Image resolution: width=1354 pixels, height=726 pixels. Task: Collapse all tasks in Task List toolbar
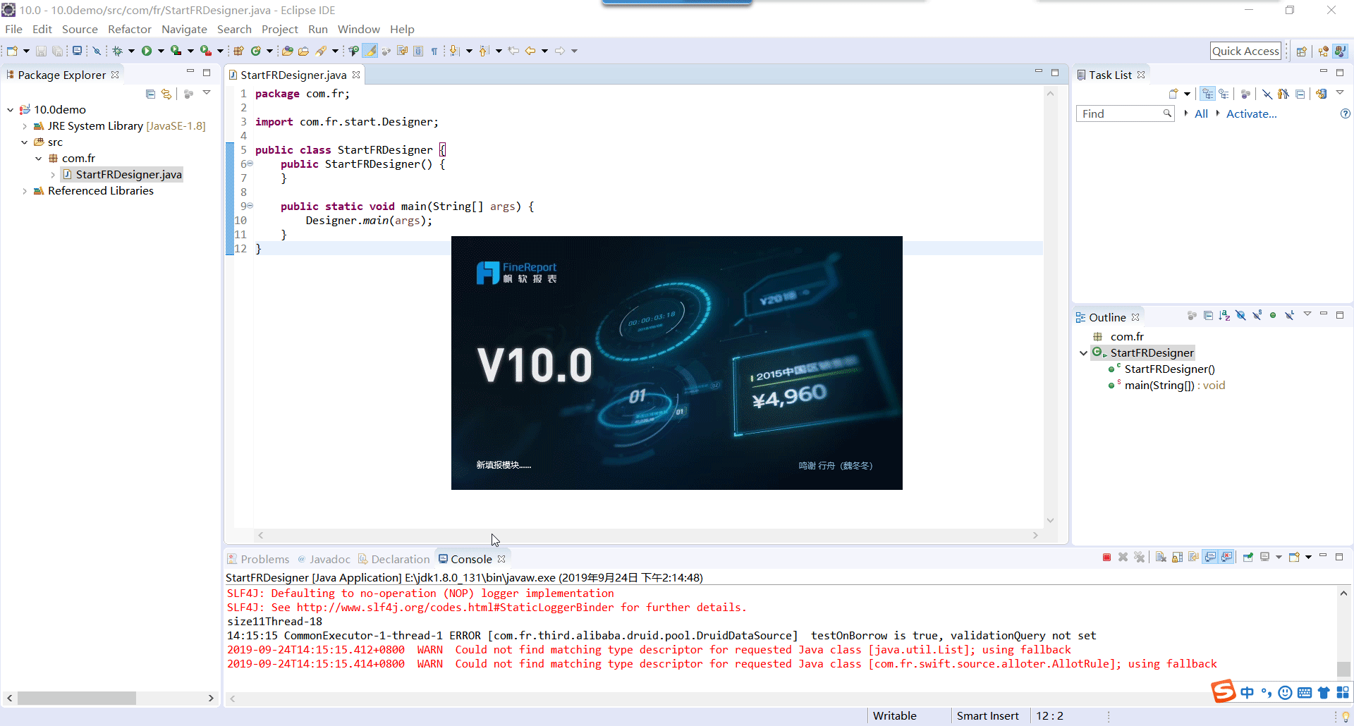1300,94
